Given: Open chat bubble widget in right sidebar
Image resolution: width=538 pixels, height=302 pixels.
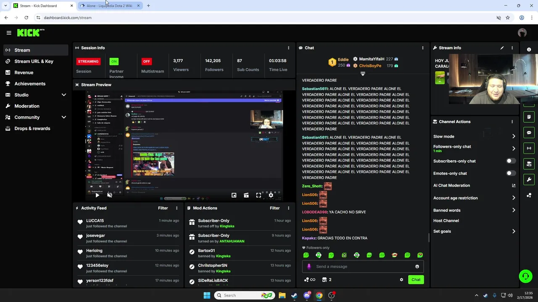Looking at the screenshot, I should point(529,133).
